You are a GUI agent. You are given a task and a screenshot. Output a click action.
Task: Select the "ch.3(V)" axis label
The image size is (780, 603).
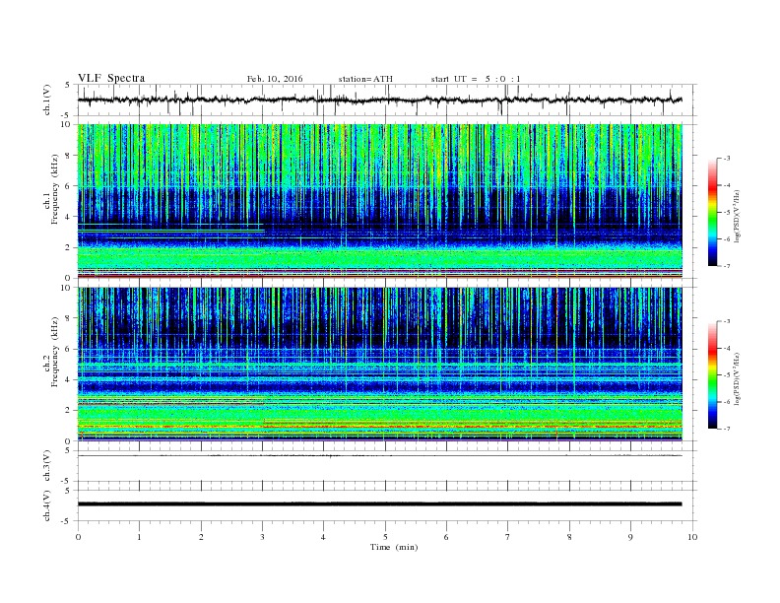click(46, 466)
